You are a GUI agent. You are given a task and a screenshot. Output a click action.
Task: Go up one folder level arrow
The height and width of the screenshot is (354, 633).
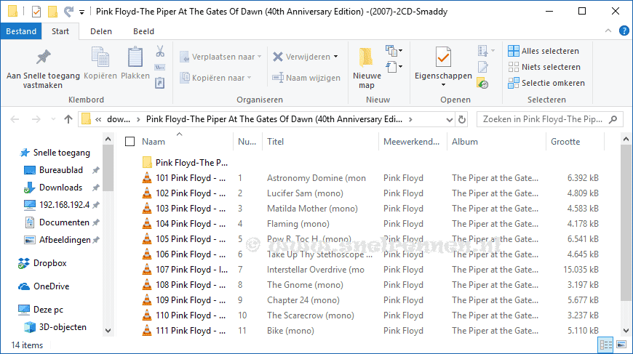tap(68, 119)
